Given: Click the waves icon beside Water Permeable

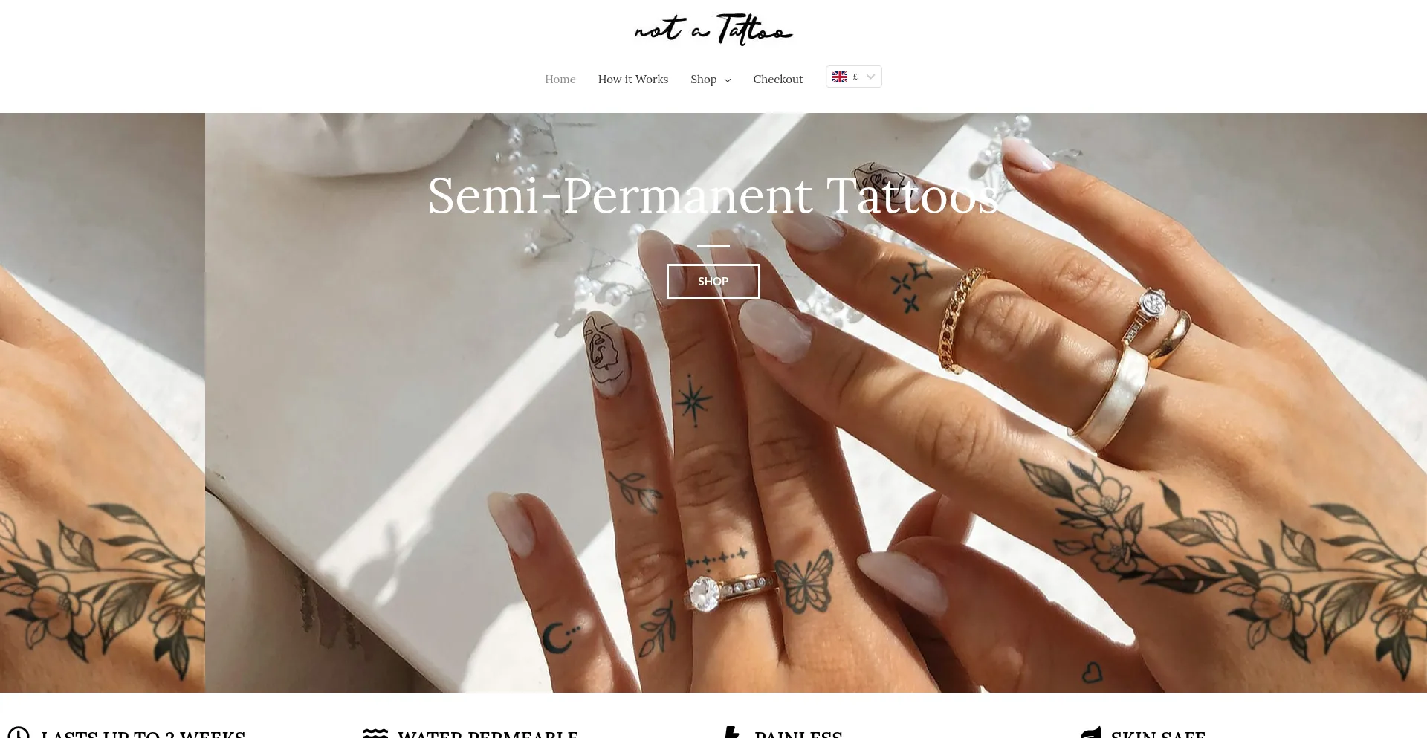Looking at the screenshot, I should coord(375,733).
